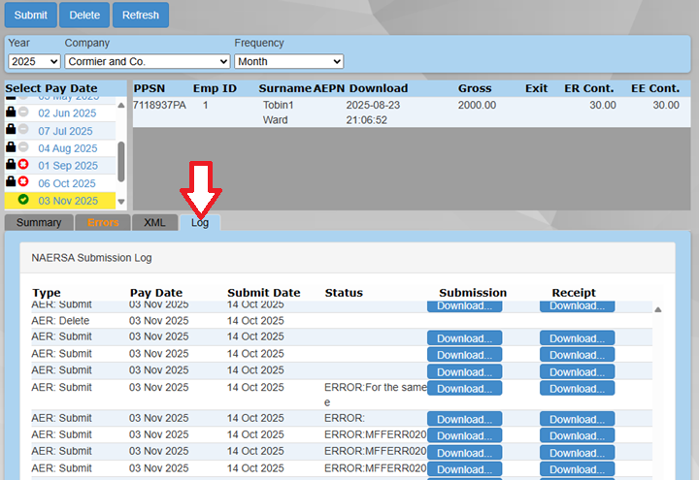Select the 04 Aug 2025 pay date link
The image size is (699, 480).
pos(68,148)
